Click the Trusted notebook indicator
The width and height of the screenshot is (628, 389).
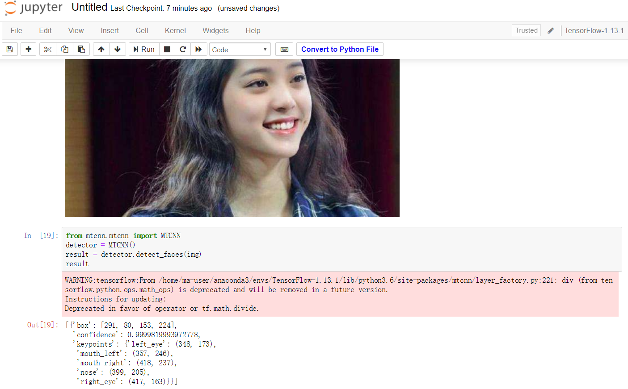pyautogui.click(x=527, y=30)
